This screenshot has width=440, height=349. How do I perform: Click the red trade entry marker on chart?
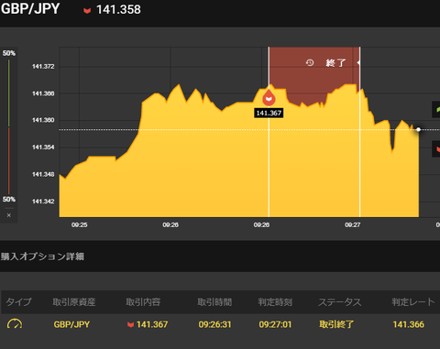coord(269,97)
